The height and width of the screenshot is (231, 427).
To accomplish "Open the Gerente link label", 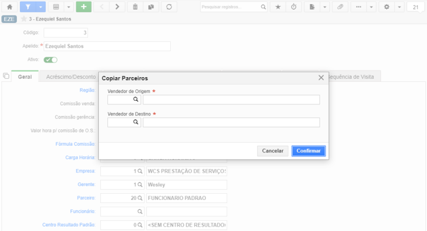I will coord(87,184).
